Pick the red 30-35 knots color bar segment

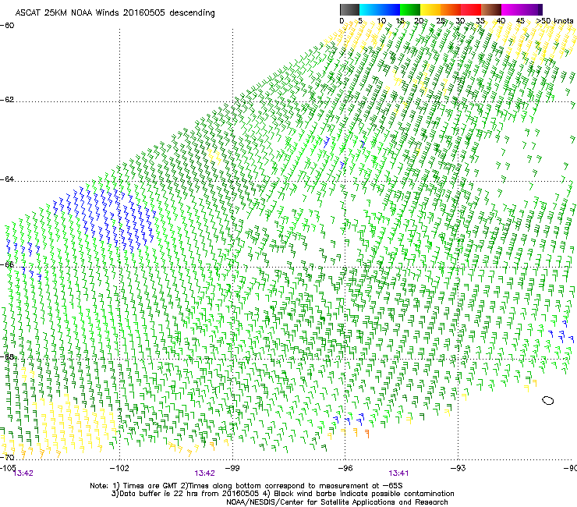click(x=471, y=9)
